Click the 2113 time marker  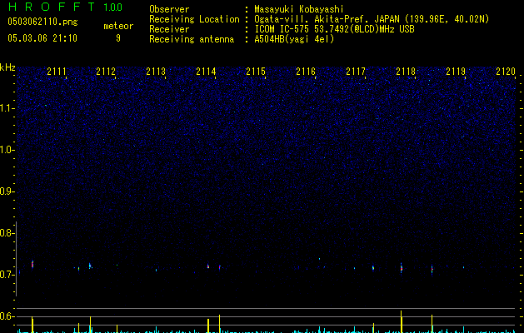(156, 72)
